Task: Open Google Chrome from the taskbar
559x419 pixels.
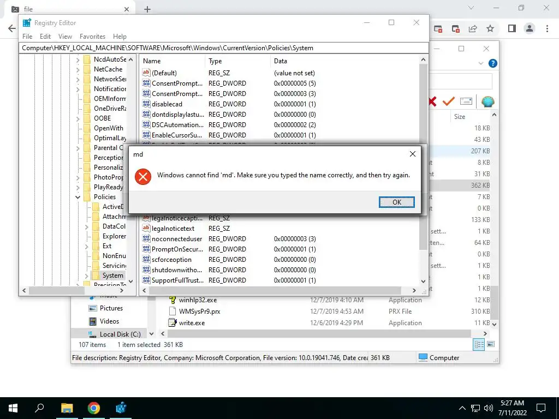Action: (94, 408)
